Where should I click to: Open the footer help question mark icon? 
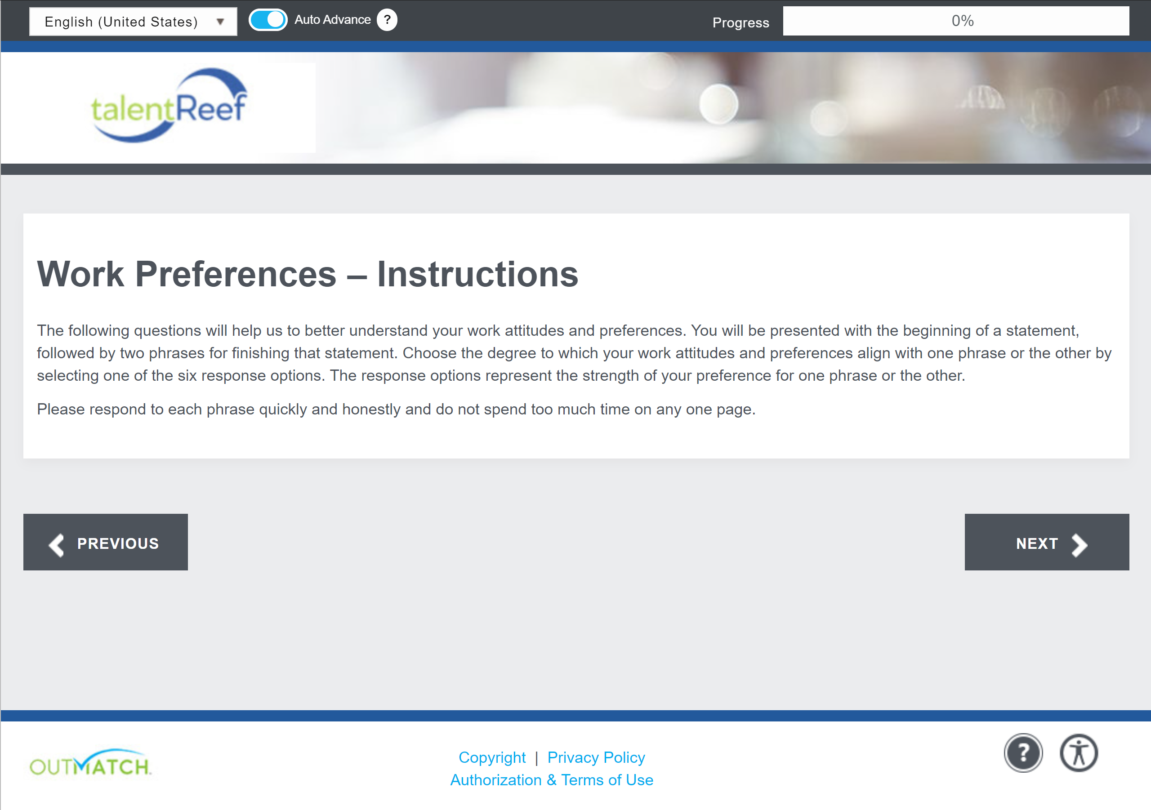tap(1023, 753)
